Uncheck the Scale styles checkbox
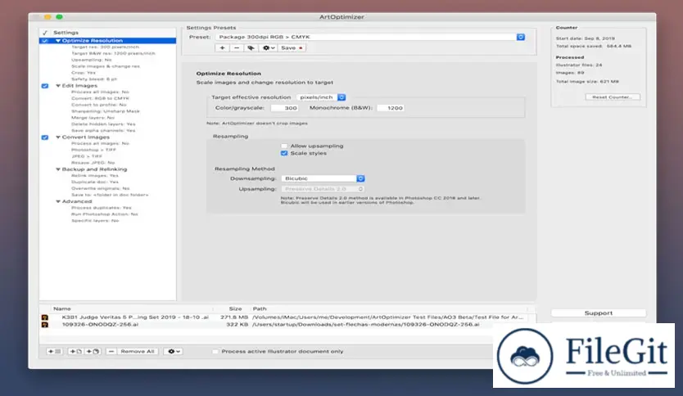This screenshot has height=396, width=683. [x=284, y=153]
